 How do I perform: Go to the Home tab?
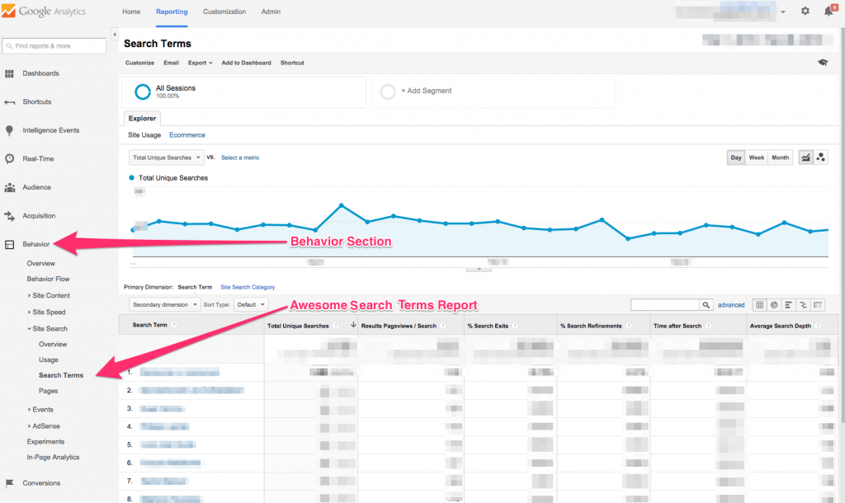(x=131, y=12)
